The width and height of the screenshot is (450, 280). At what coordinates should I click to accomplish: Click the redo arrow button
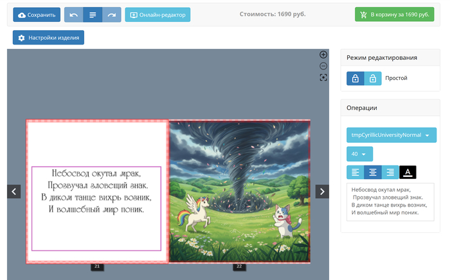[113, 15]
